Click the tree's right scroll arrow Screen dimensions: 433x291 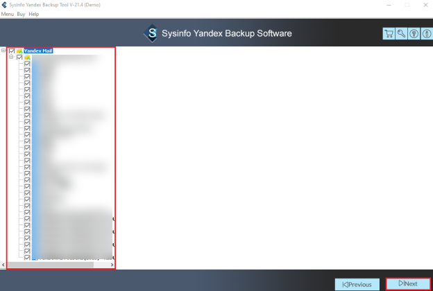point(112,265)
